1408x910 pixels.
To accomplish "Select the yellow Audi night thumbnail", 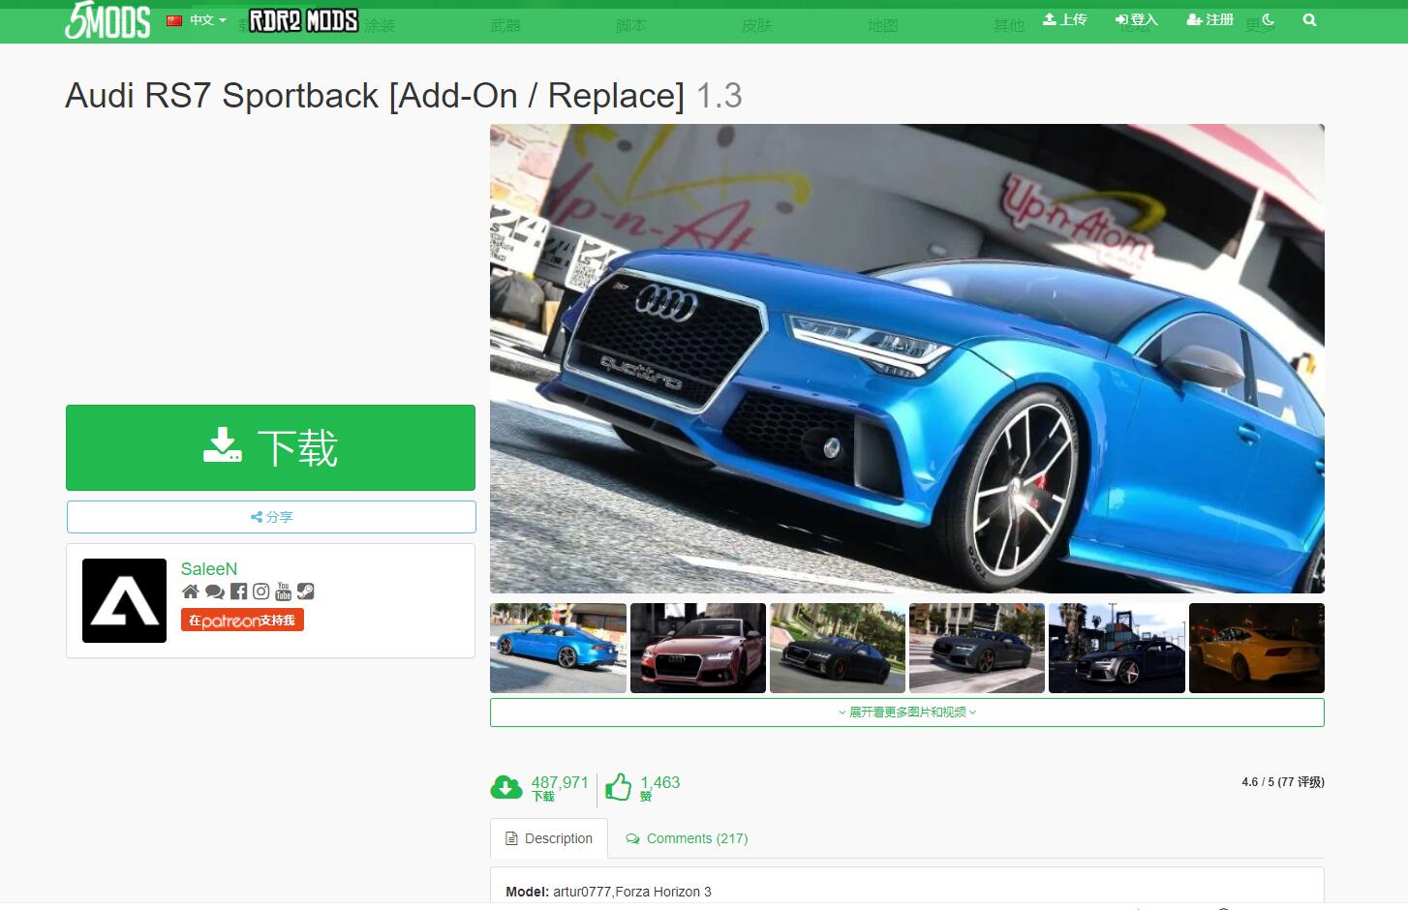I will tap(1257, 648).
